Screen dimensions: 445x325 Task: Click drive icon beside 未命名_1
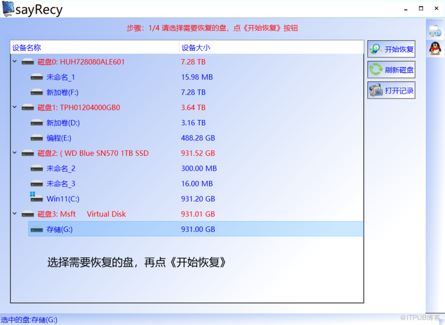tap(37, 77)
